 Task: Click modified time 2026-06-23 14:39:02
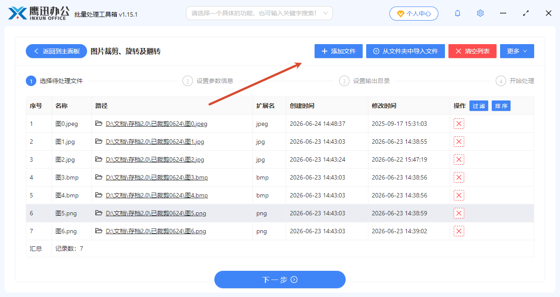(399, 231)
